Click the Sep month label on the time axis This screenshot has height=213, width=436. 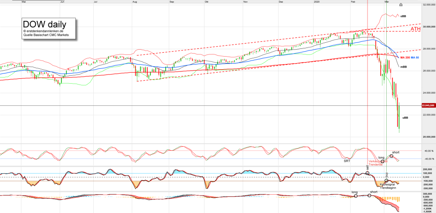(x=171, y=2)
